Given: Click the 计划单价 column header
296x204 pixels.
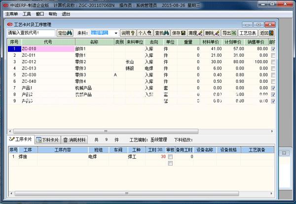Looking at the screenshot, I should tap(233, 42).
